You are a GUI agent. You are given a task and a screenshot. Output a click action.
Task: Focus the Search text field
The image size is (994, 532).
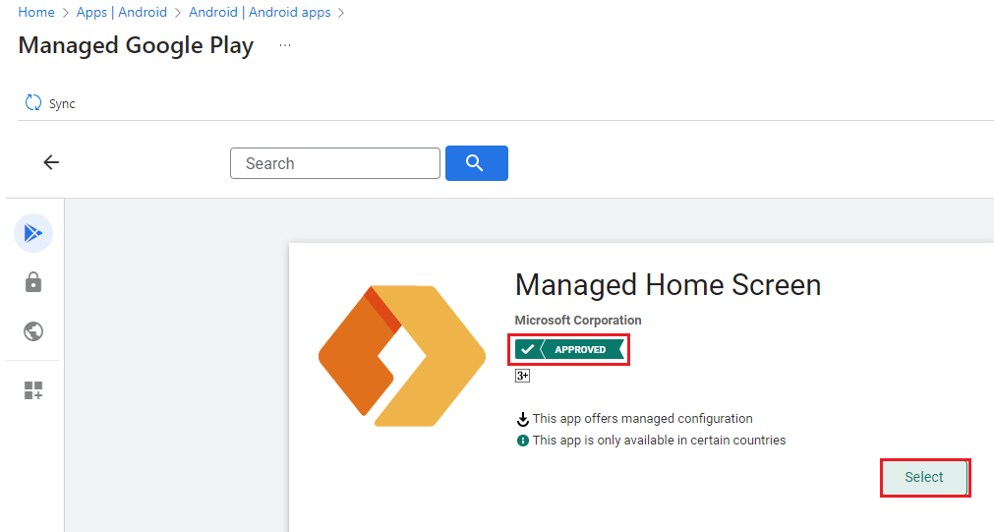(334, 163)
